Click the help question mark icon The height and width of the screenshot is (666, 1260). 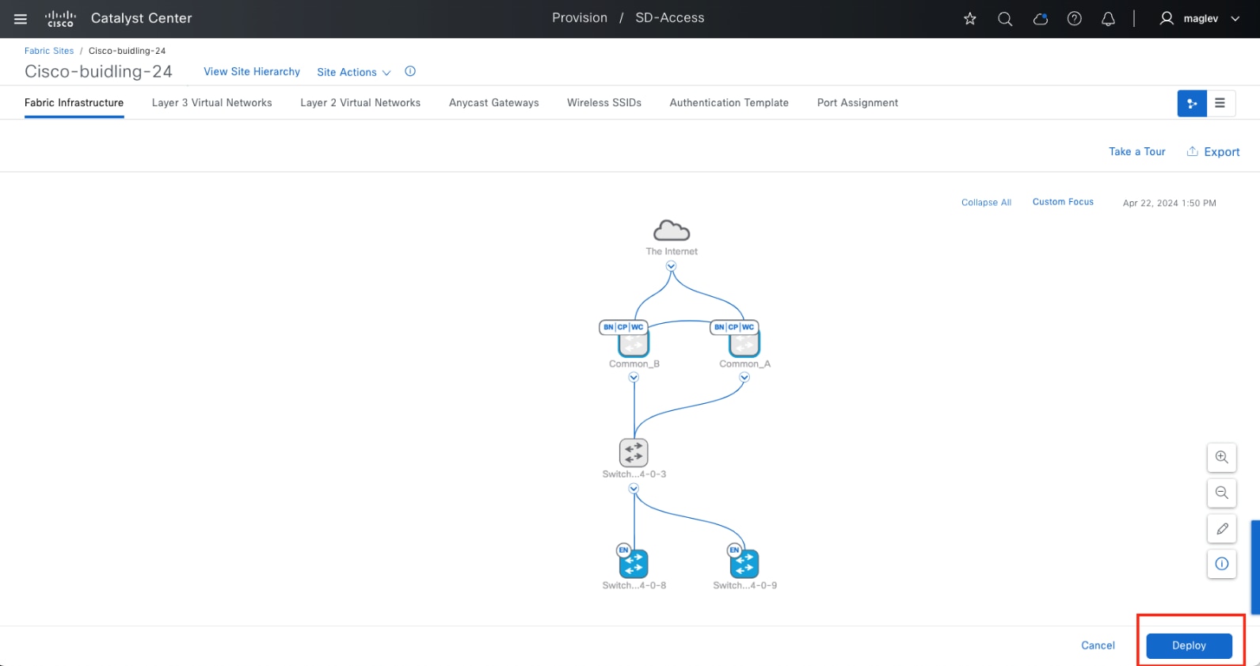tap(1075, 18)
